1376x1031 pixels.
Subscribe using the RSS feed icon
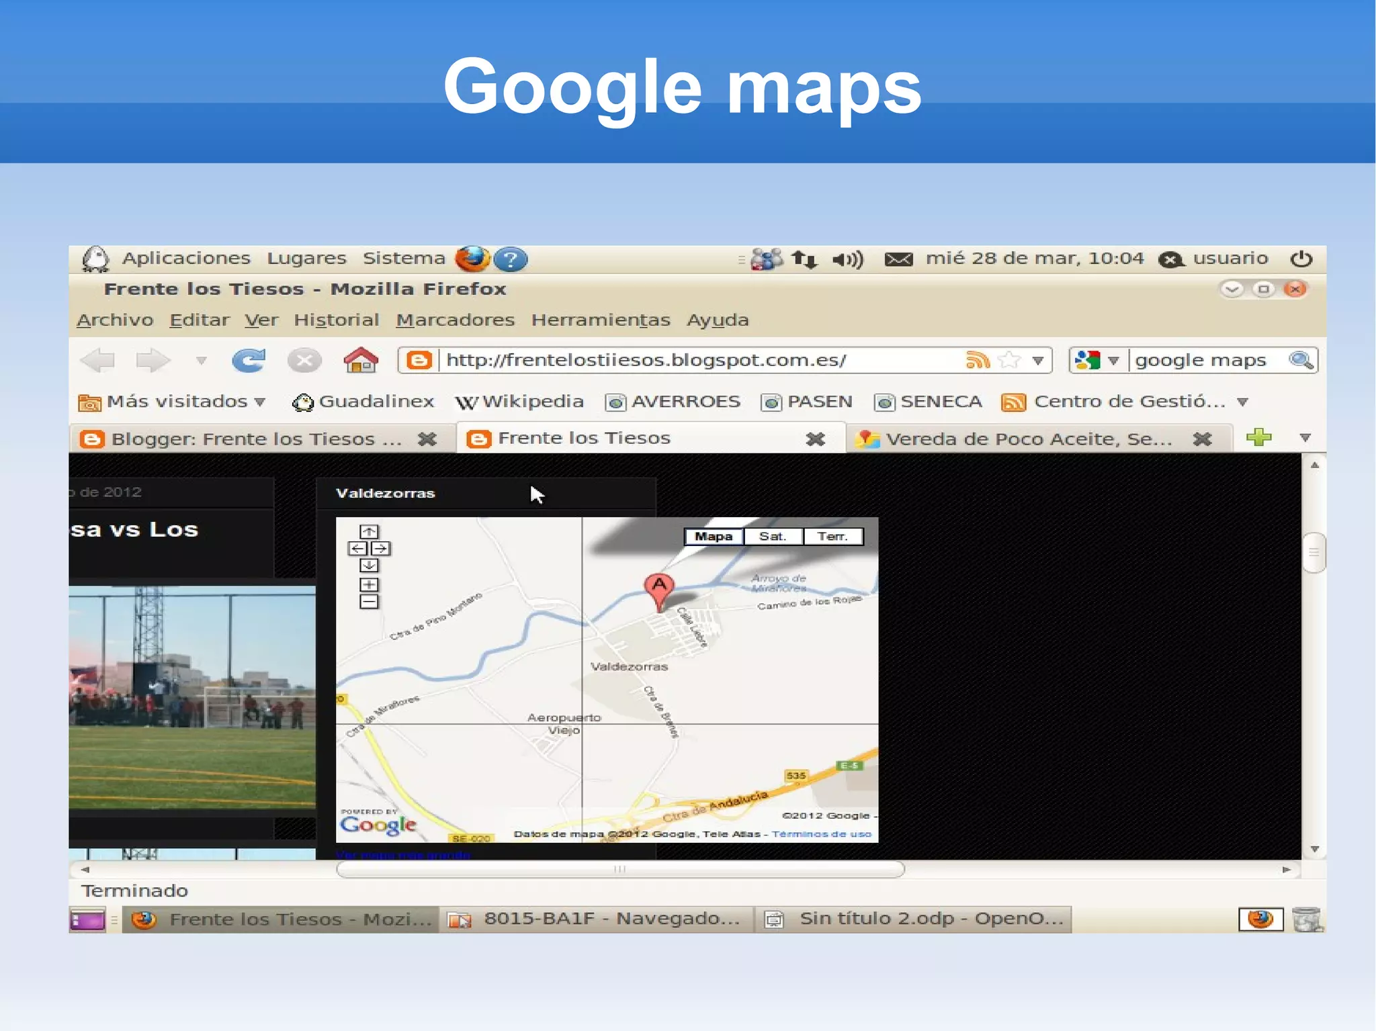pyautogui.click(x=978, y=361)
